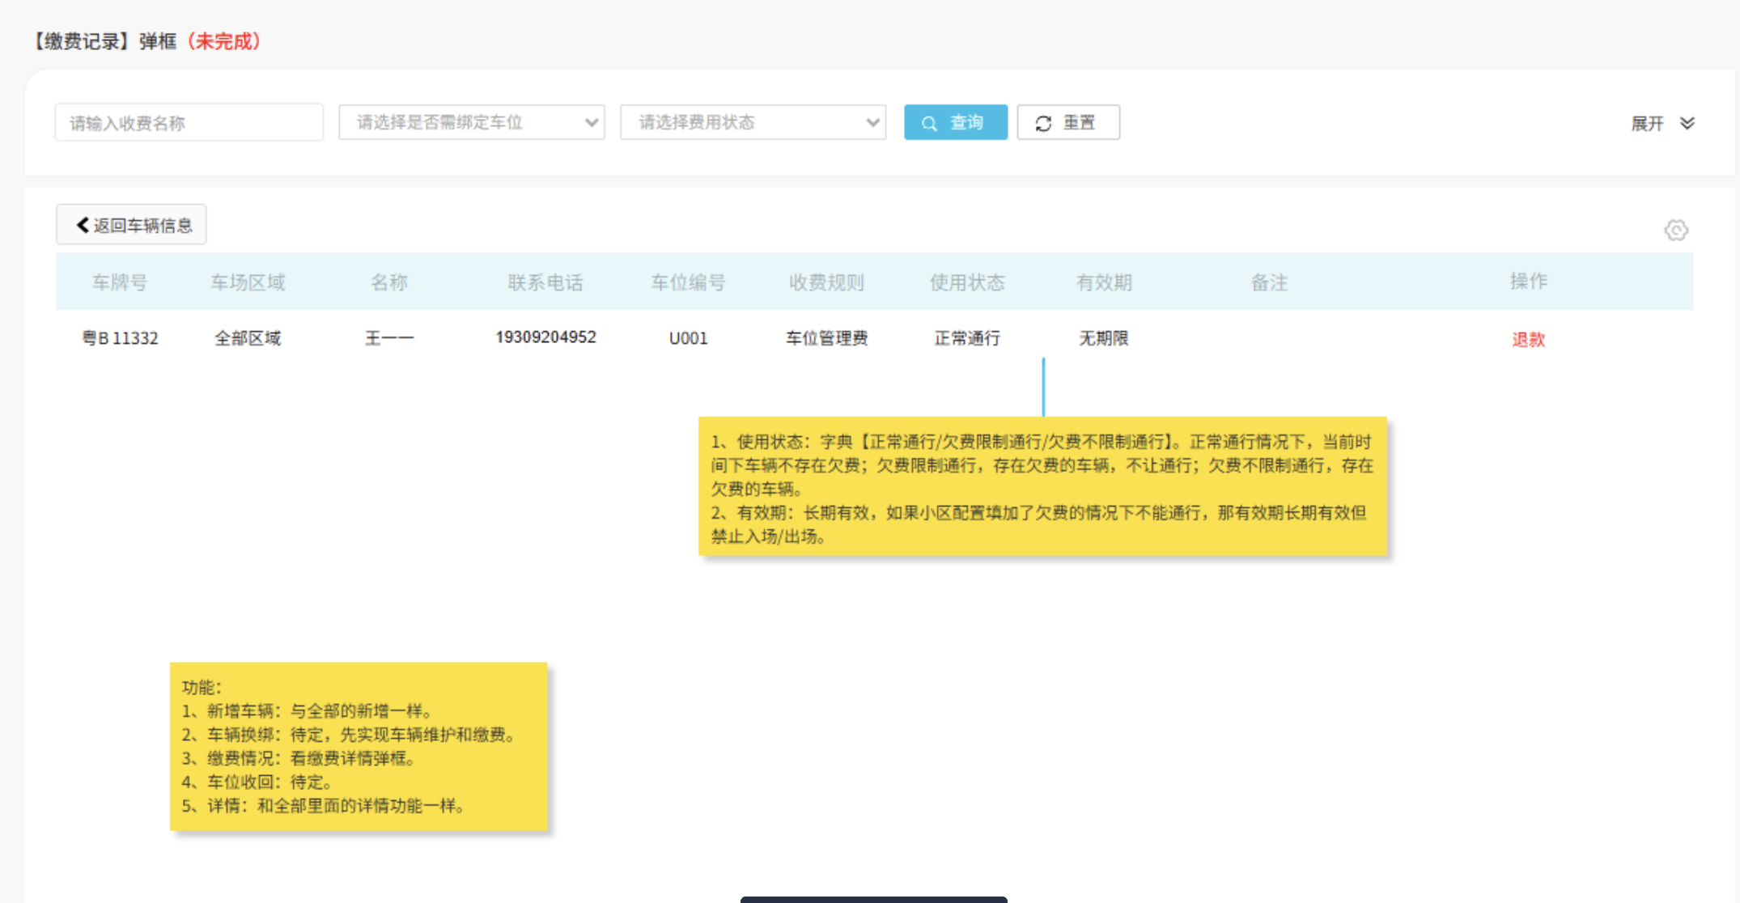1740x903 pixels.
Task: Open the 请选择费用状态 dropdown
Action: pos(753,122)
